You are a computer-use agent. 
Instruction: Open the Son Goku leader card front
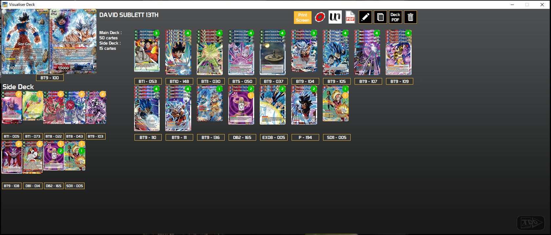tap(25, 42)
